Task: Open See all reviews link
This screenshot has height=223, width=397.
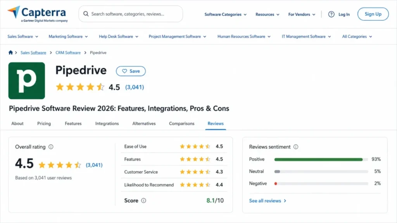Action: click(x=268, y=201)
